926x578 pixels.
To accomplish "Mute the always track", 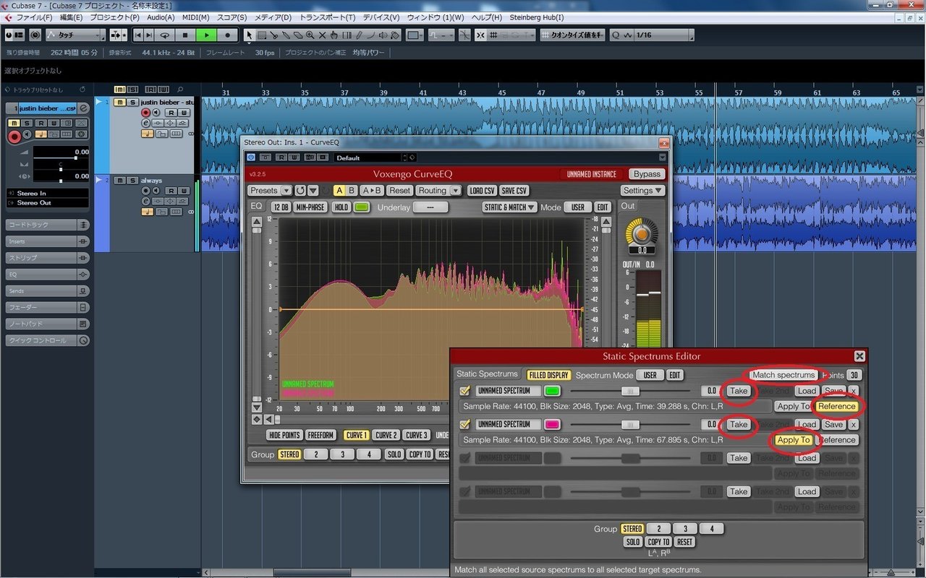I will tap(120, 181).
